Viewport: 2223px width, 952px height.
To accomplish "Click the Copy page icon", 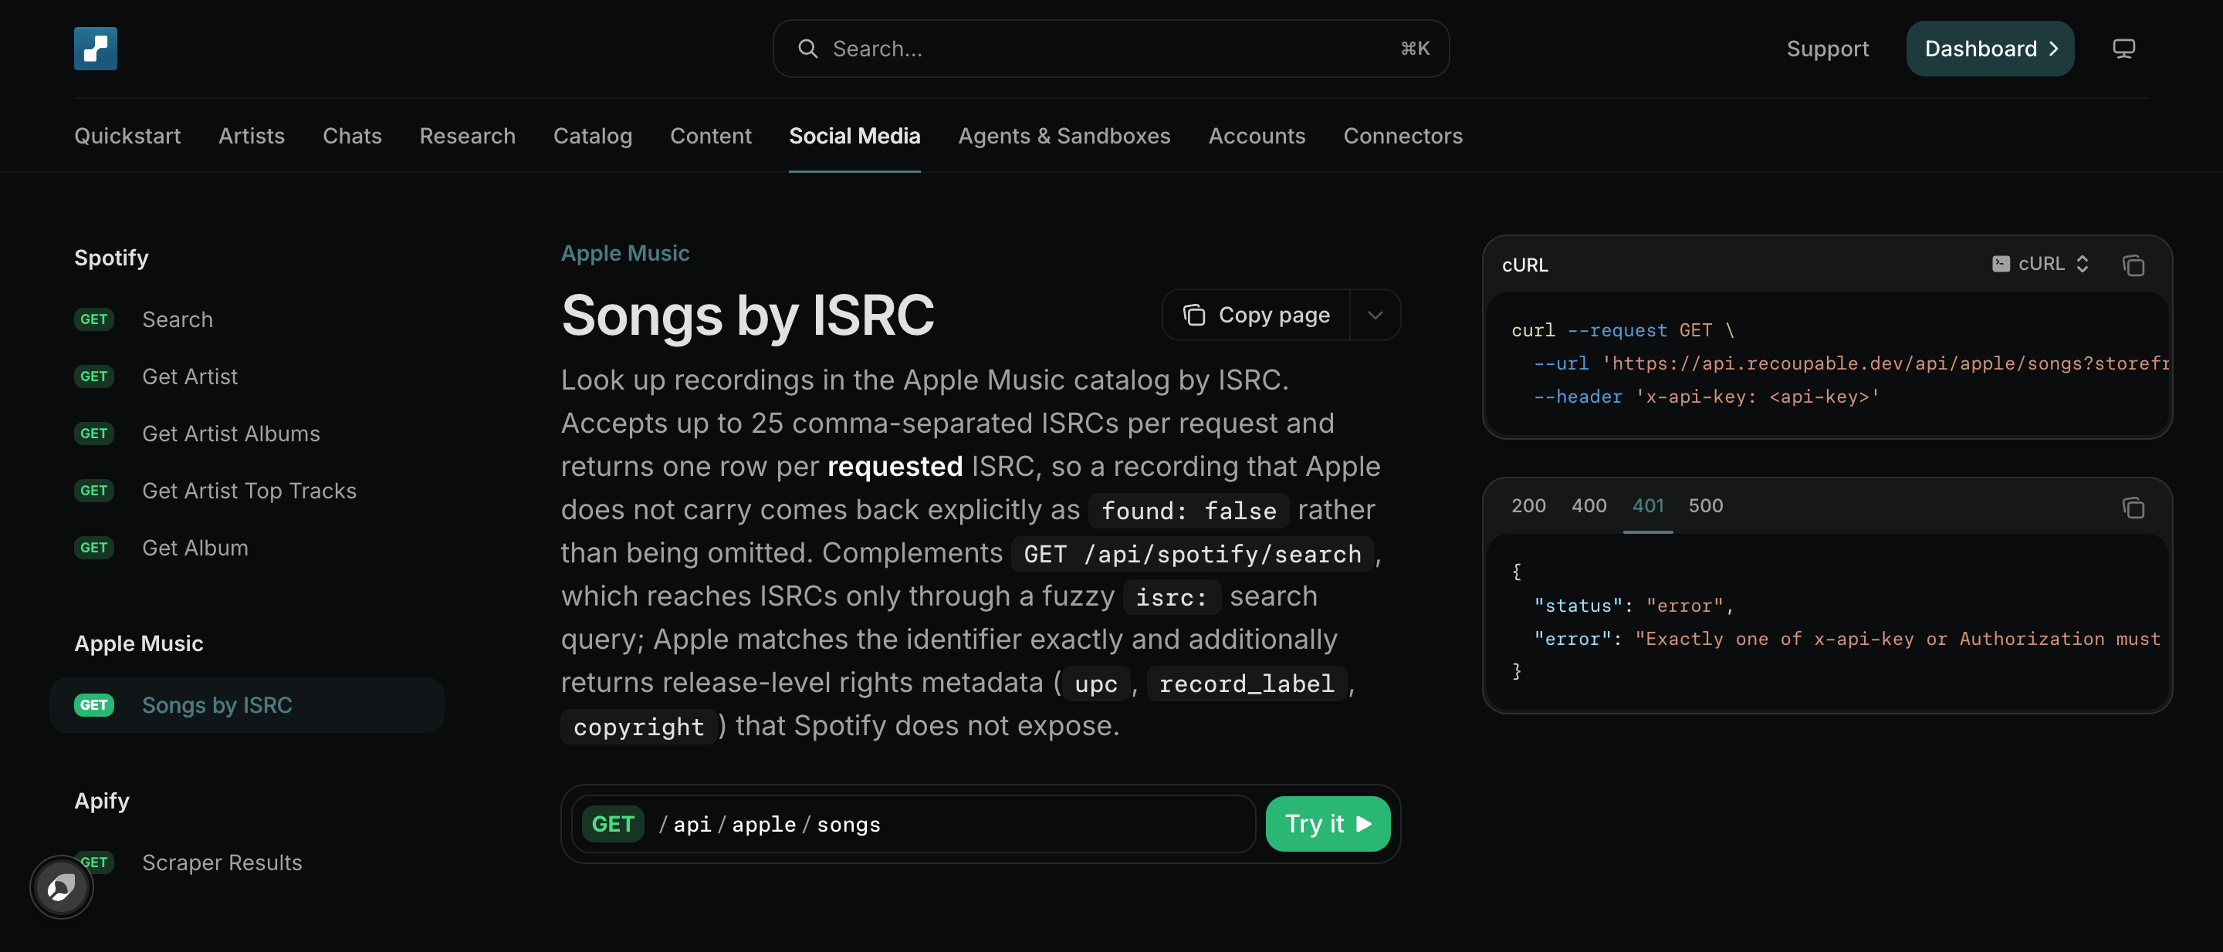I will (x=1194, y=315).
